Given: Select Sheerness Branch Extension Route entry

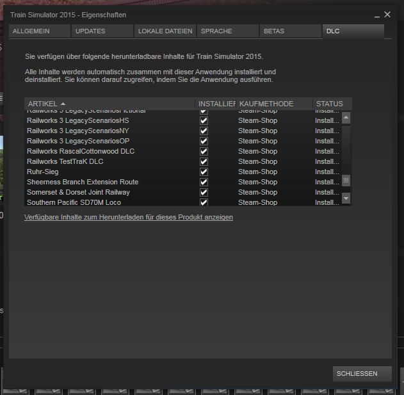Looking at the screenshot, I should (x=183, y=182).
